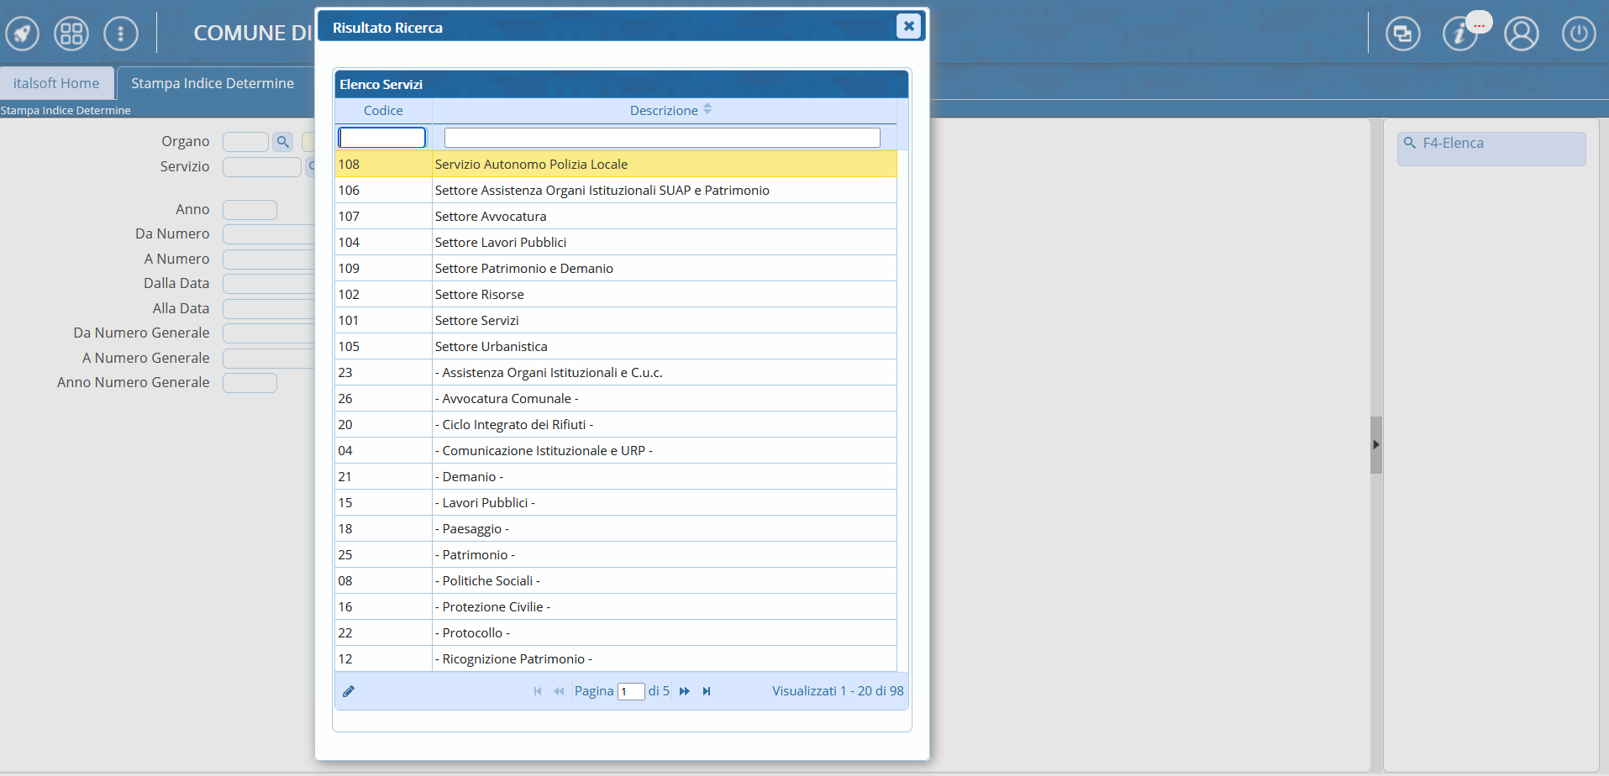Click the page number input field
Screen dimensions: 1609x776
[x=631, y=692]
